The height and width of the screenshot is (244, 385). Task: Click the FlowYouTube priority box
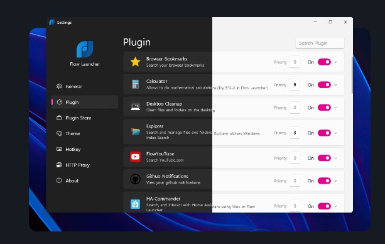point(295,158)
